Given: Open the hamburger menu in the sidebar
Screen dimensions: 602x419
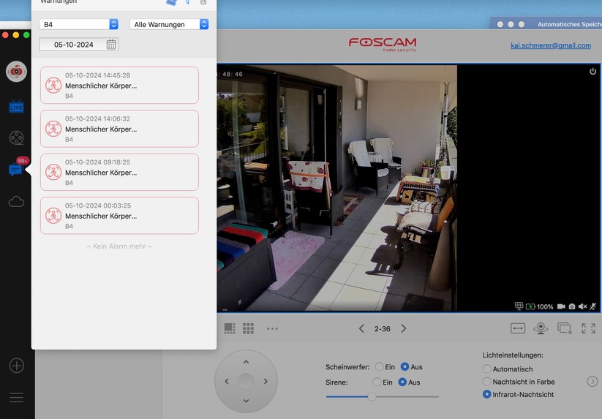Looking at the screenshot, I should (17, 397).
